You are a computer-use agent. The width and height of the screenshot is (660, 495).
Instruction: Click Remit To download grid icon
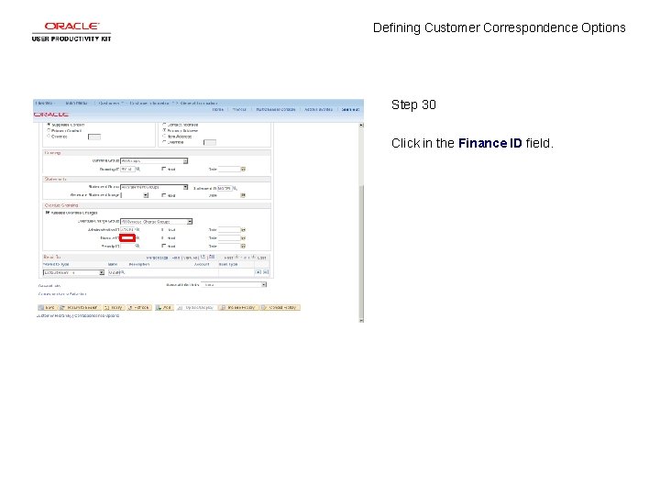212,258
